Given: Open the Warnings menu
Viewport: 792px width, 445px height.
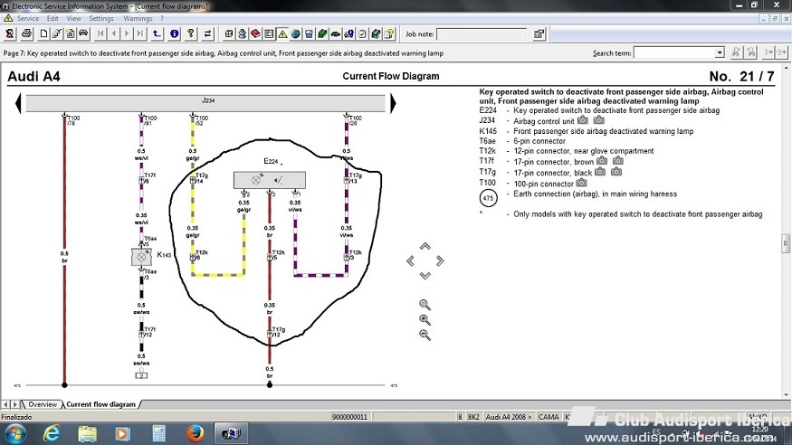Looking at the screenshot, I should click(138, 18).
